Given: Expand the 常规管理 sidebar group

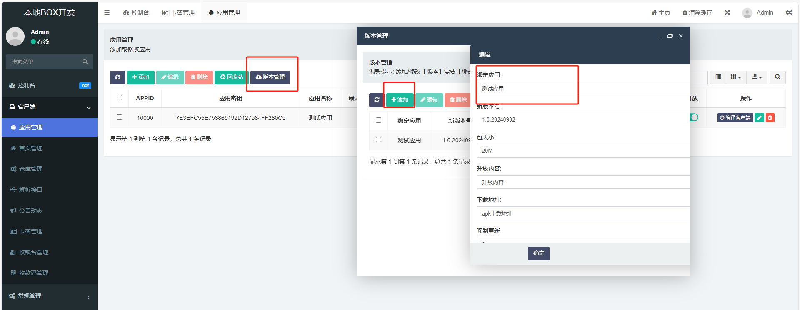Looking at the screenshot, I should (x=50, y=296).
